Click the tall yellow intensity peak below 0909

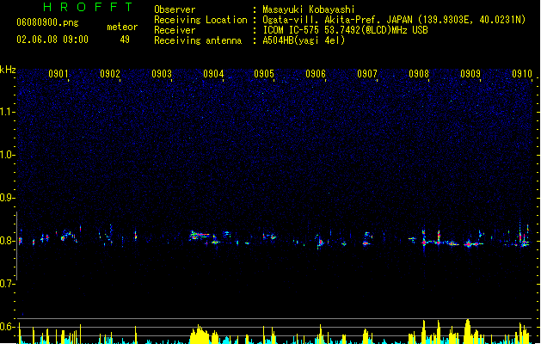pyautogui.click(x=468, y=330)
